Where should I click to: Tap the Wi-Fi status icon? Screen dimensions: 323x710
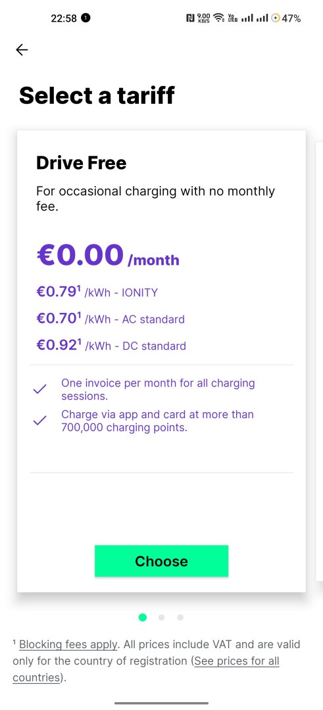point(219,18)
